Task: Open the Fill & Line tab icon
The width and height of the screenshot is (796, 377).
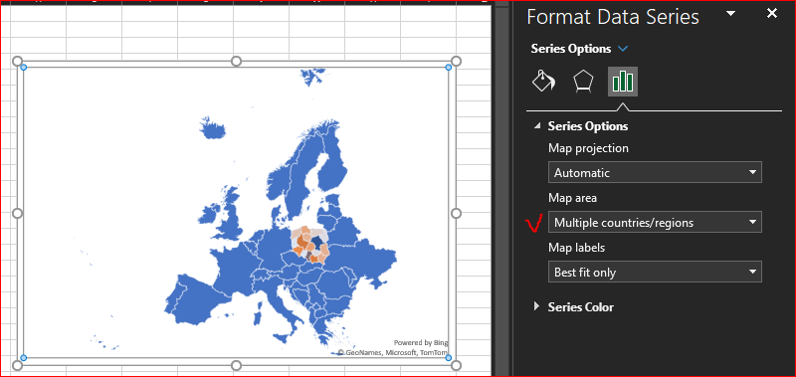Action: 543,82
